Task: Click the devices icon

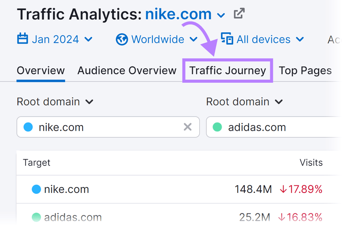Action: point(227,39)
